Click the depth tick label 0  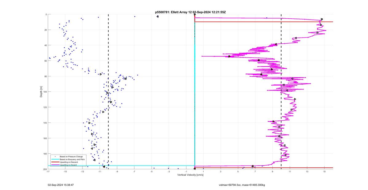(46, 14)
